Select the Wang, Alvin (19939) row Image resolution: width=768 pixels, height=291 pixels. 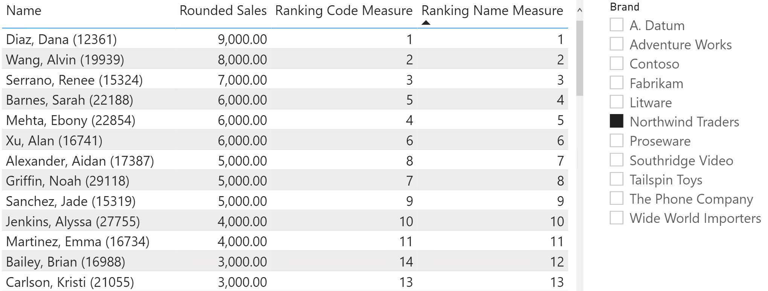[285, 59]
